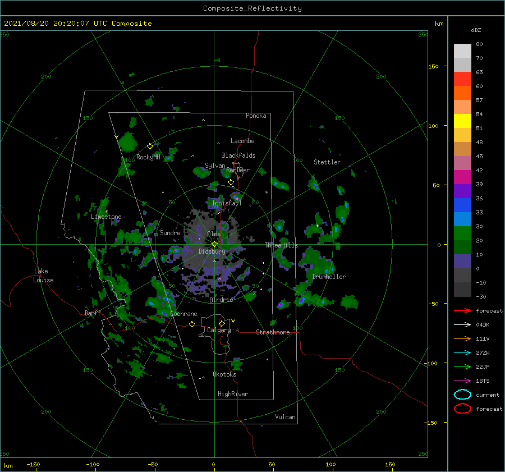Pick the yellow 51-54 dBZ swatch
Screen dimensions: 505x472
(x=462, y=121)
